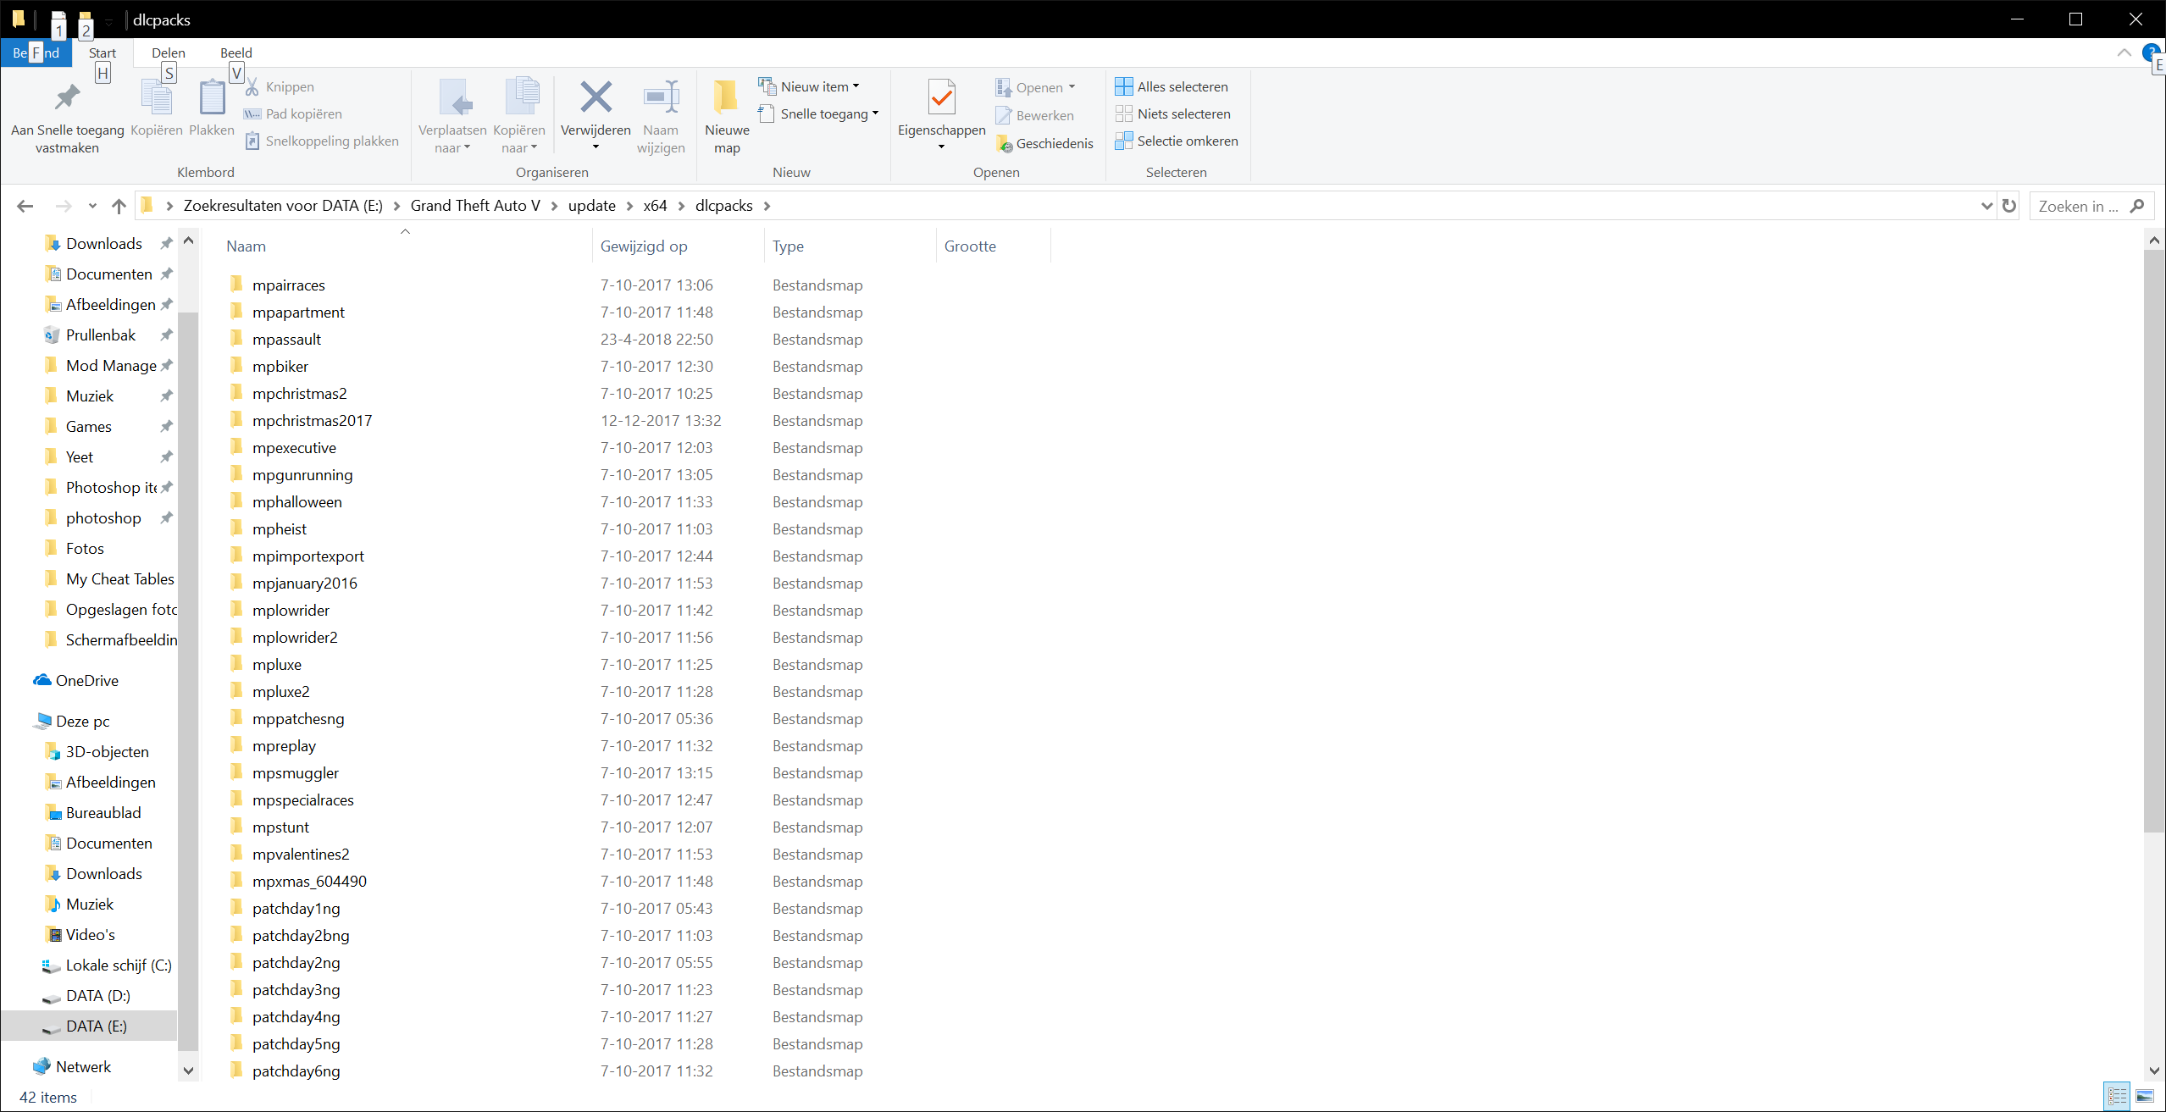Switch to large thumbnails view icon
This screenshot has width=2166, height=1112.
click(x=2145, y=1096)
